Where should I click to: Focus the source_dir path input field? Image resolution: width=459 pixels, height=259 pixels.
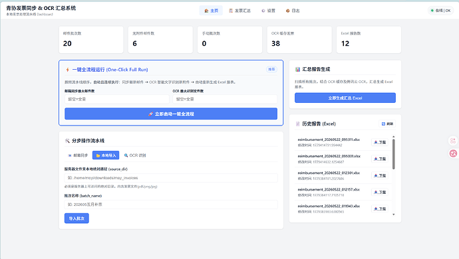coord(171,178)
